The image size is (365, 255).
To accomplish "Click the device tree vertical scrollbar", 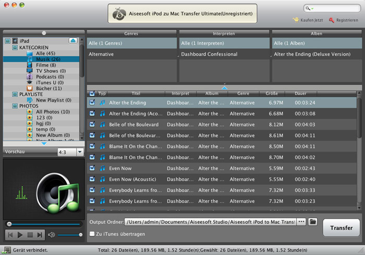I will pos(82,60).
